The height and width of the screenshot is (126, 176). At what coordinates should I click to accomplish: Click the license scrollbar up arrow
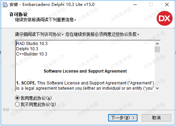click(x=157, y=44)
